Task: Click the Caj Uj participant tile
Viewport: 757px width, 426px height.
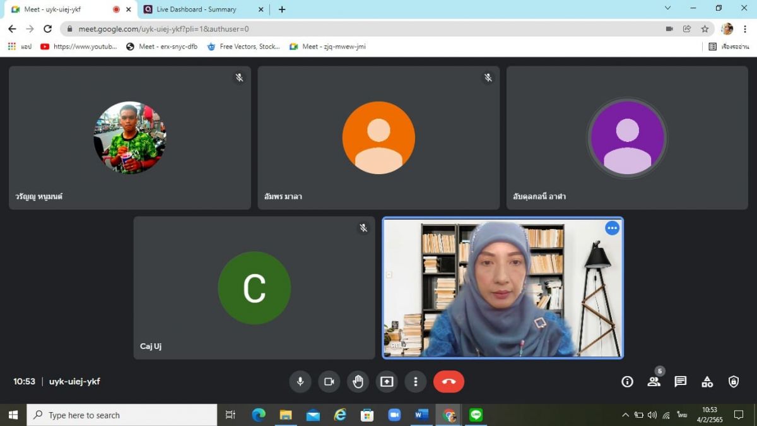Action: click(x=254, y=288)
